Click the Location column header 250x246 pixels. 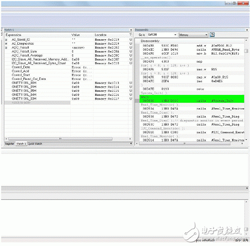point(101,35)
